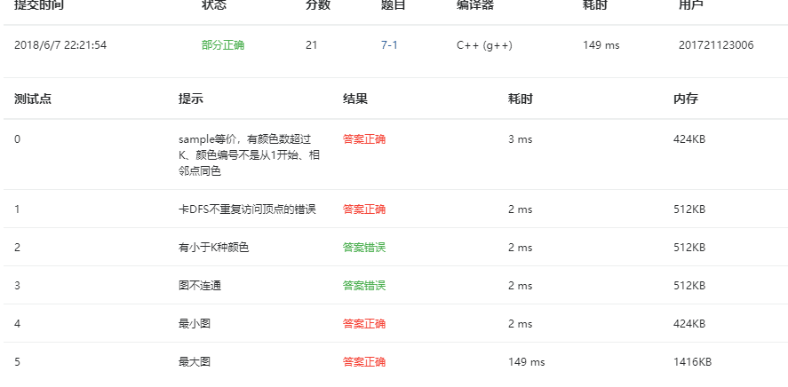Click the 结果 column header
The width and height of the screenshot is (788, 387).
(355, 99)
